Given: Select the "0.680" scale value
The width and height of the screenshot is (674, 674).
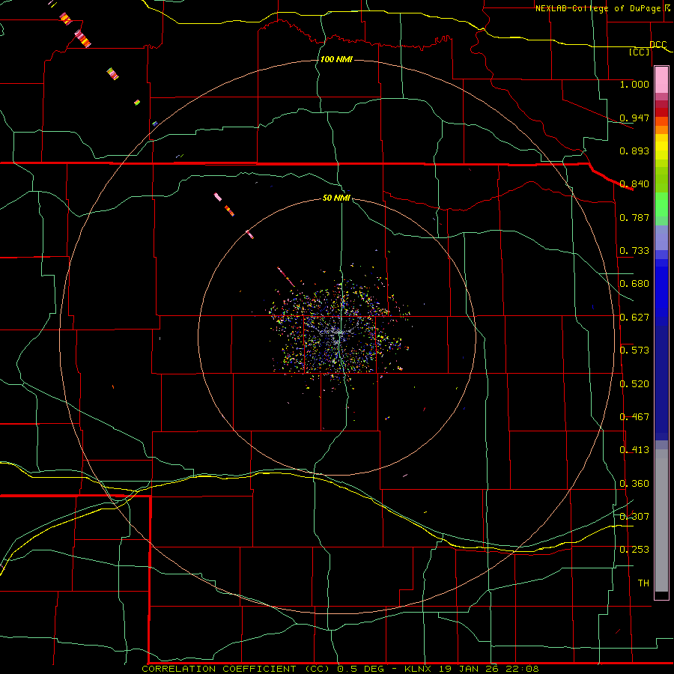Looking at the screenshot, I should (634, 284).
